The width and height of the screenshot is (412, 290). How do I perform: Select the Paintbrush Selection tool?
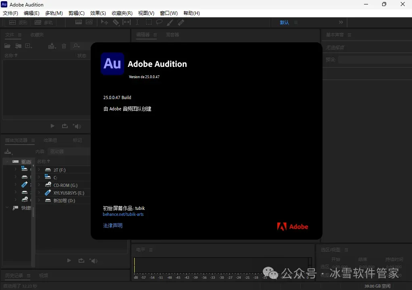click(x=170, y=23)
